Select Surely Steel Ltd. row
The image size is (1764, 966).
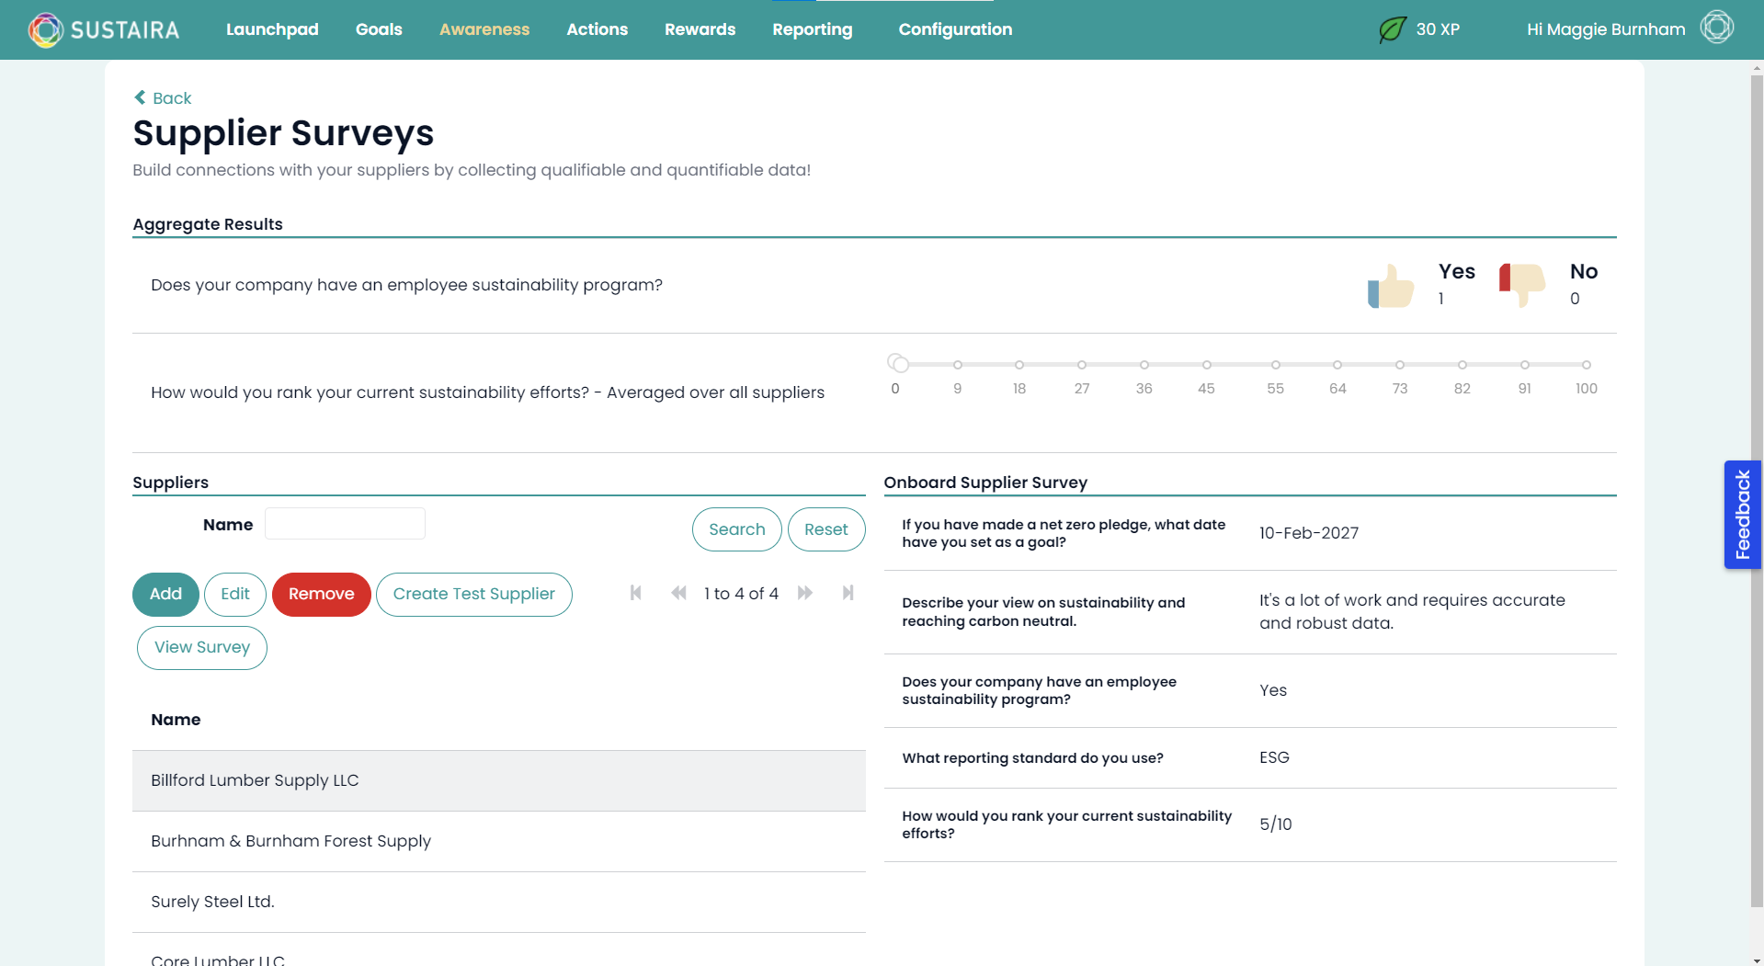tap(499, 902)
